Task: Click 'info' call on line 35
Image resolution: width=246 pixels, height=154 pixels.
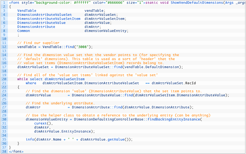Action: click(30, 139)
